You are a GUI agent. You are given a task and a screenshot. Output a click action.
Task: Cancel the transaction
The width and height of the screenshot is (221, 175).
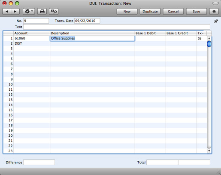point(173,12)
